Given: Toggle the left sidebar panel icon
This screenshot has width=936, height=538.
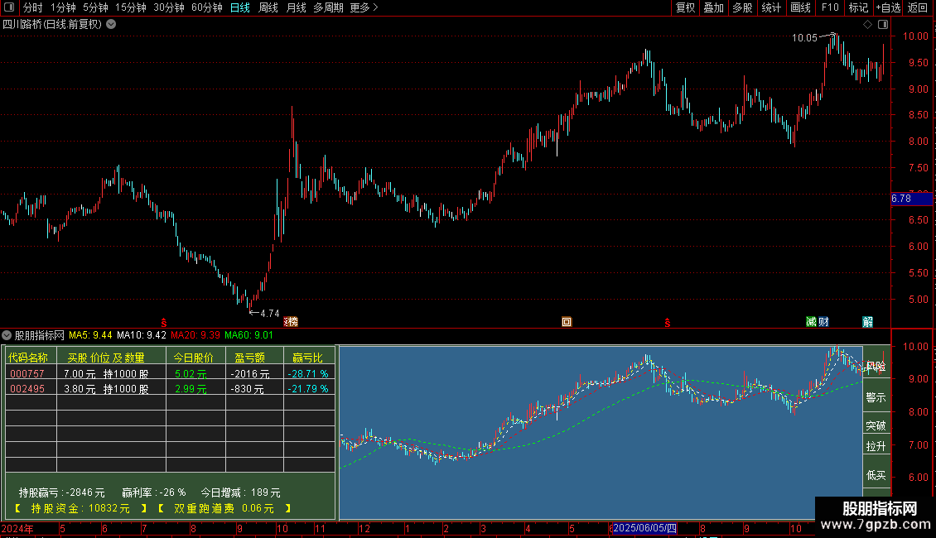Looking at the screenshot, I should tap(9, 7).
